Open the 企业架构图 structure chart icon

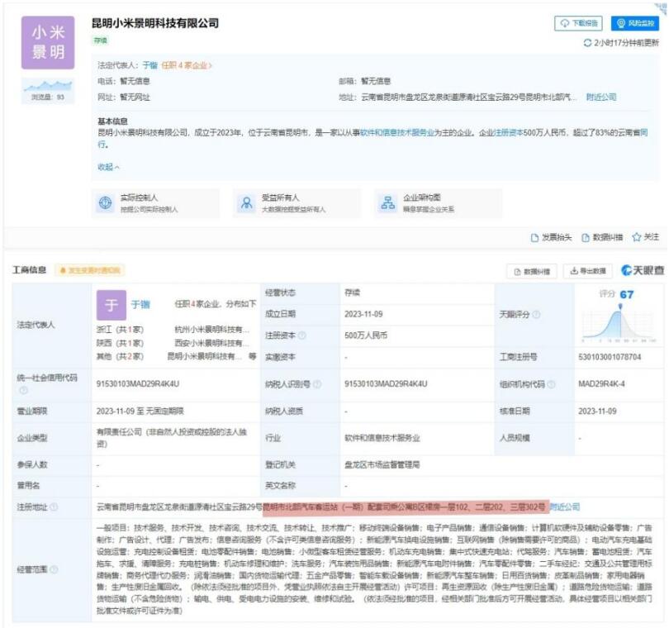coord(387,203)
